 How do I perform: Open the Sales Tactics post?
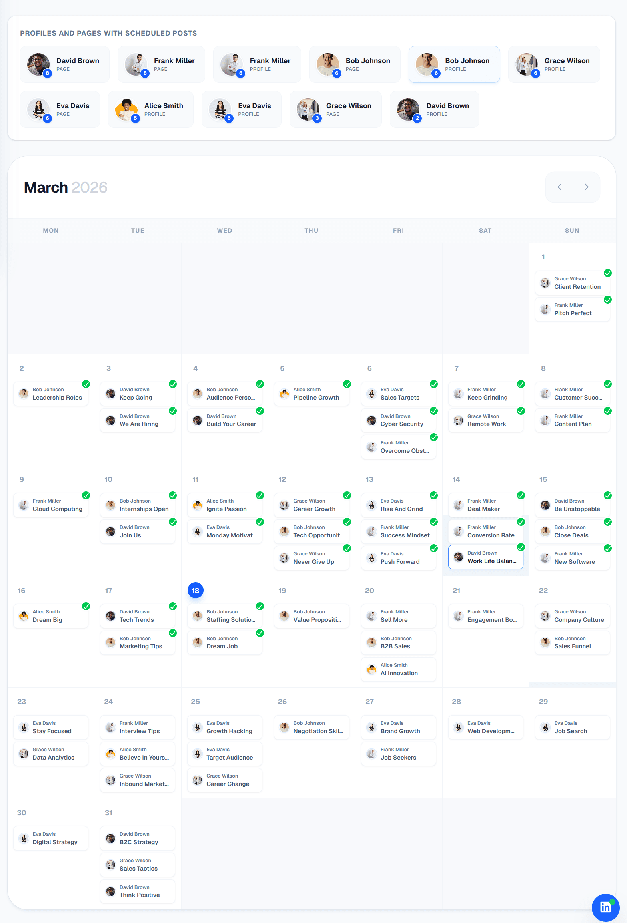coord(138,865)
